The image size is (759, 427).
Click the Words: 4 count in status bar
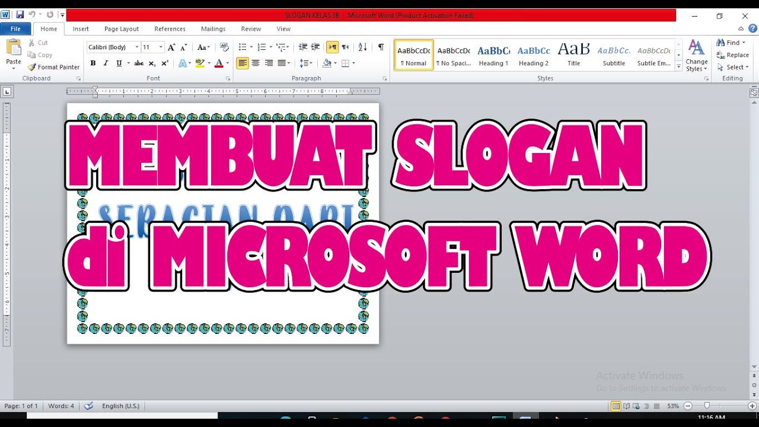point(61,406)
